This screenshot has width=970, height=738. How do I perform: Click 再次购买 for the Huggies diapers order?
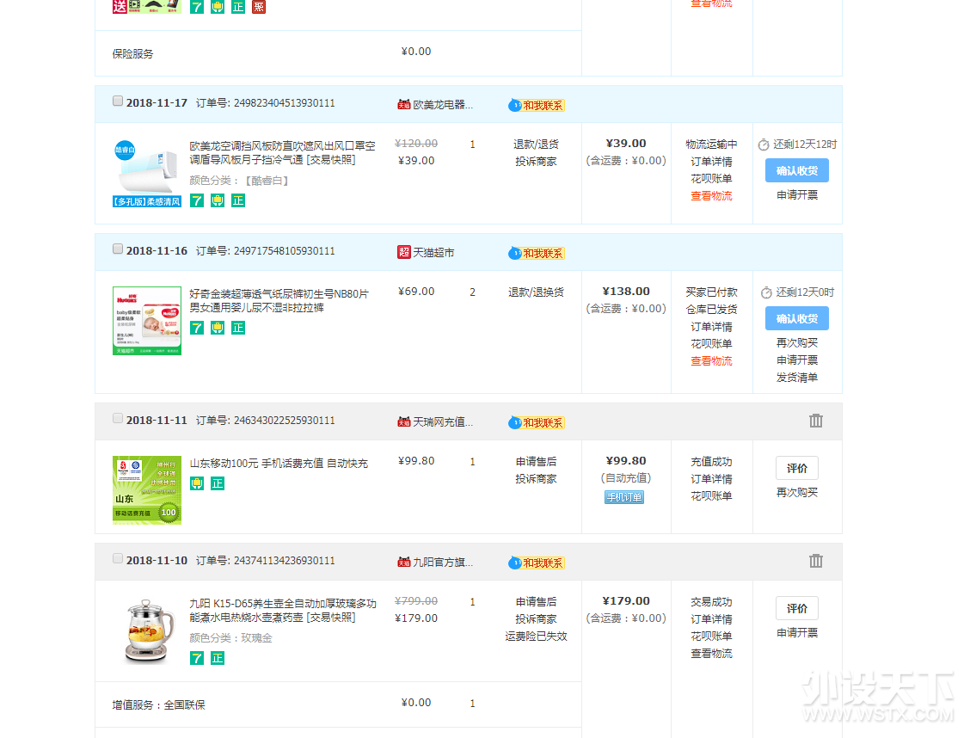tap(797, 342)
